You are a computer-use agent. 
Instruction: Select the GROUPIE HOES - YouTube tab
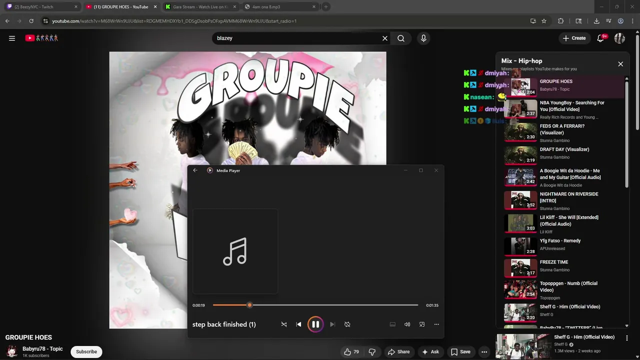pyautogui.click(x=120, y=7)
